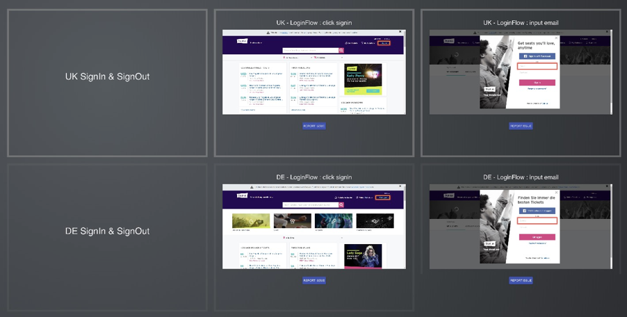Click Lady Gaga ad banner in DE screenshot
The image size is (627, 317).
point(364,256)
